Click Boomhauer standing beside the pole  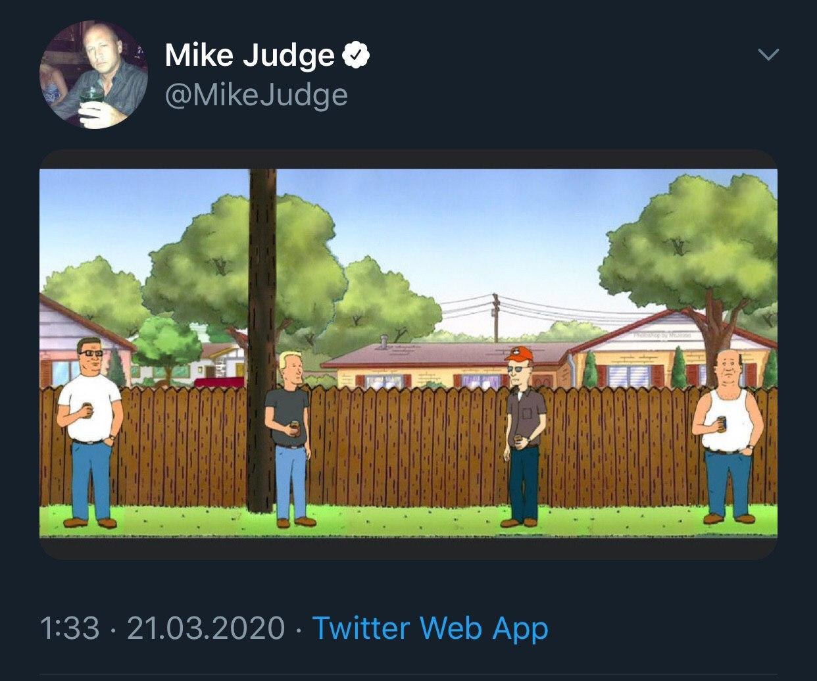pos(289,440)
